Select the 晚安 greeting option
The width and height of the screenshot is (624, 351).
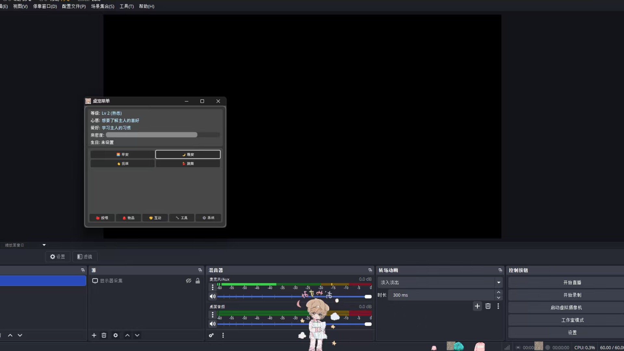click(x=188, y=154)
